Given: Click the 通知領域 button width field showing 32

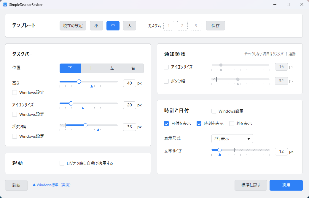Looking at the screenshot, I should pos(281,81).
